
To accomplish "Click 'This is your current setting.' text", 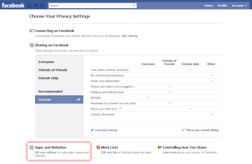I will (203, 130).
